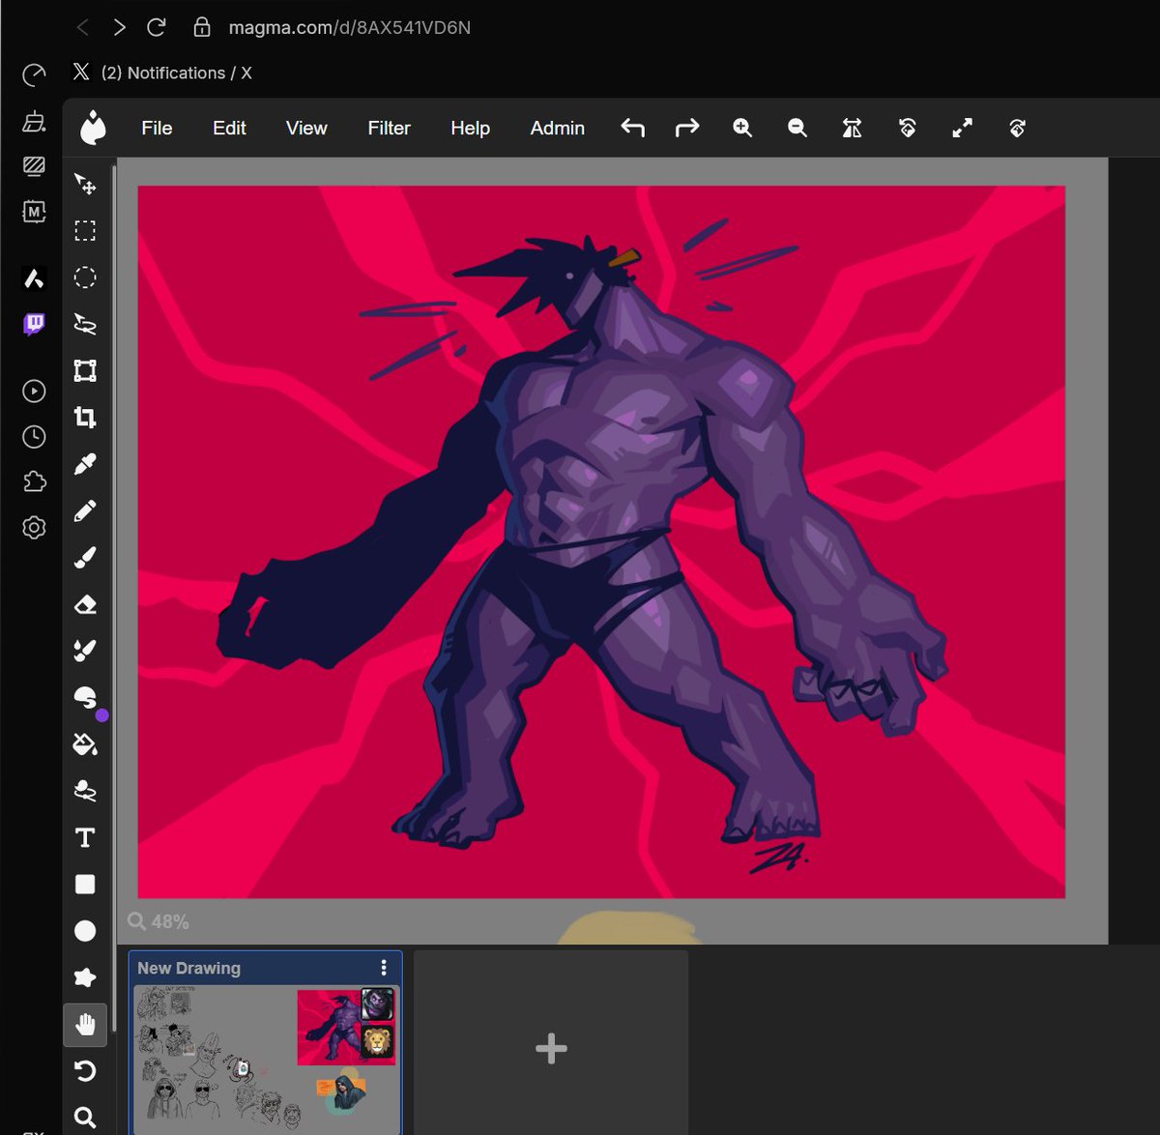Add a new drawing with the plus button
Image resolution: width=1160 pixels, height=1135 pixels.
[551, 1048]
